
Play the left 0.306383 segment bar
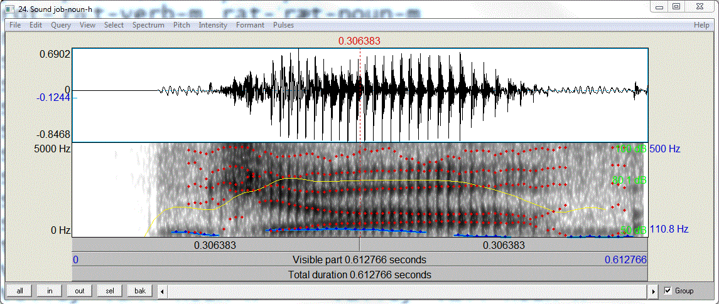215,245
